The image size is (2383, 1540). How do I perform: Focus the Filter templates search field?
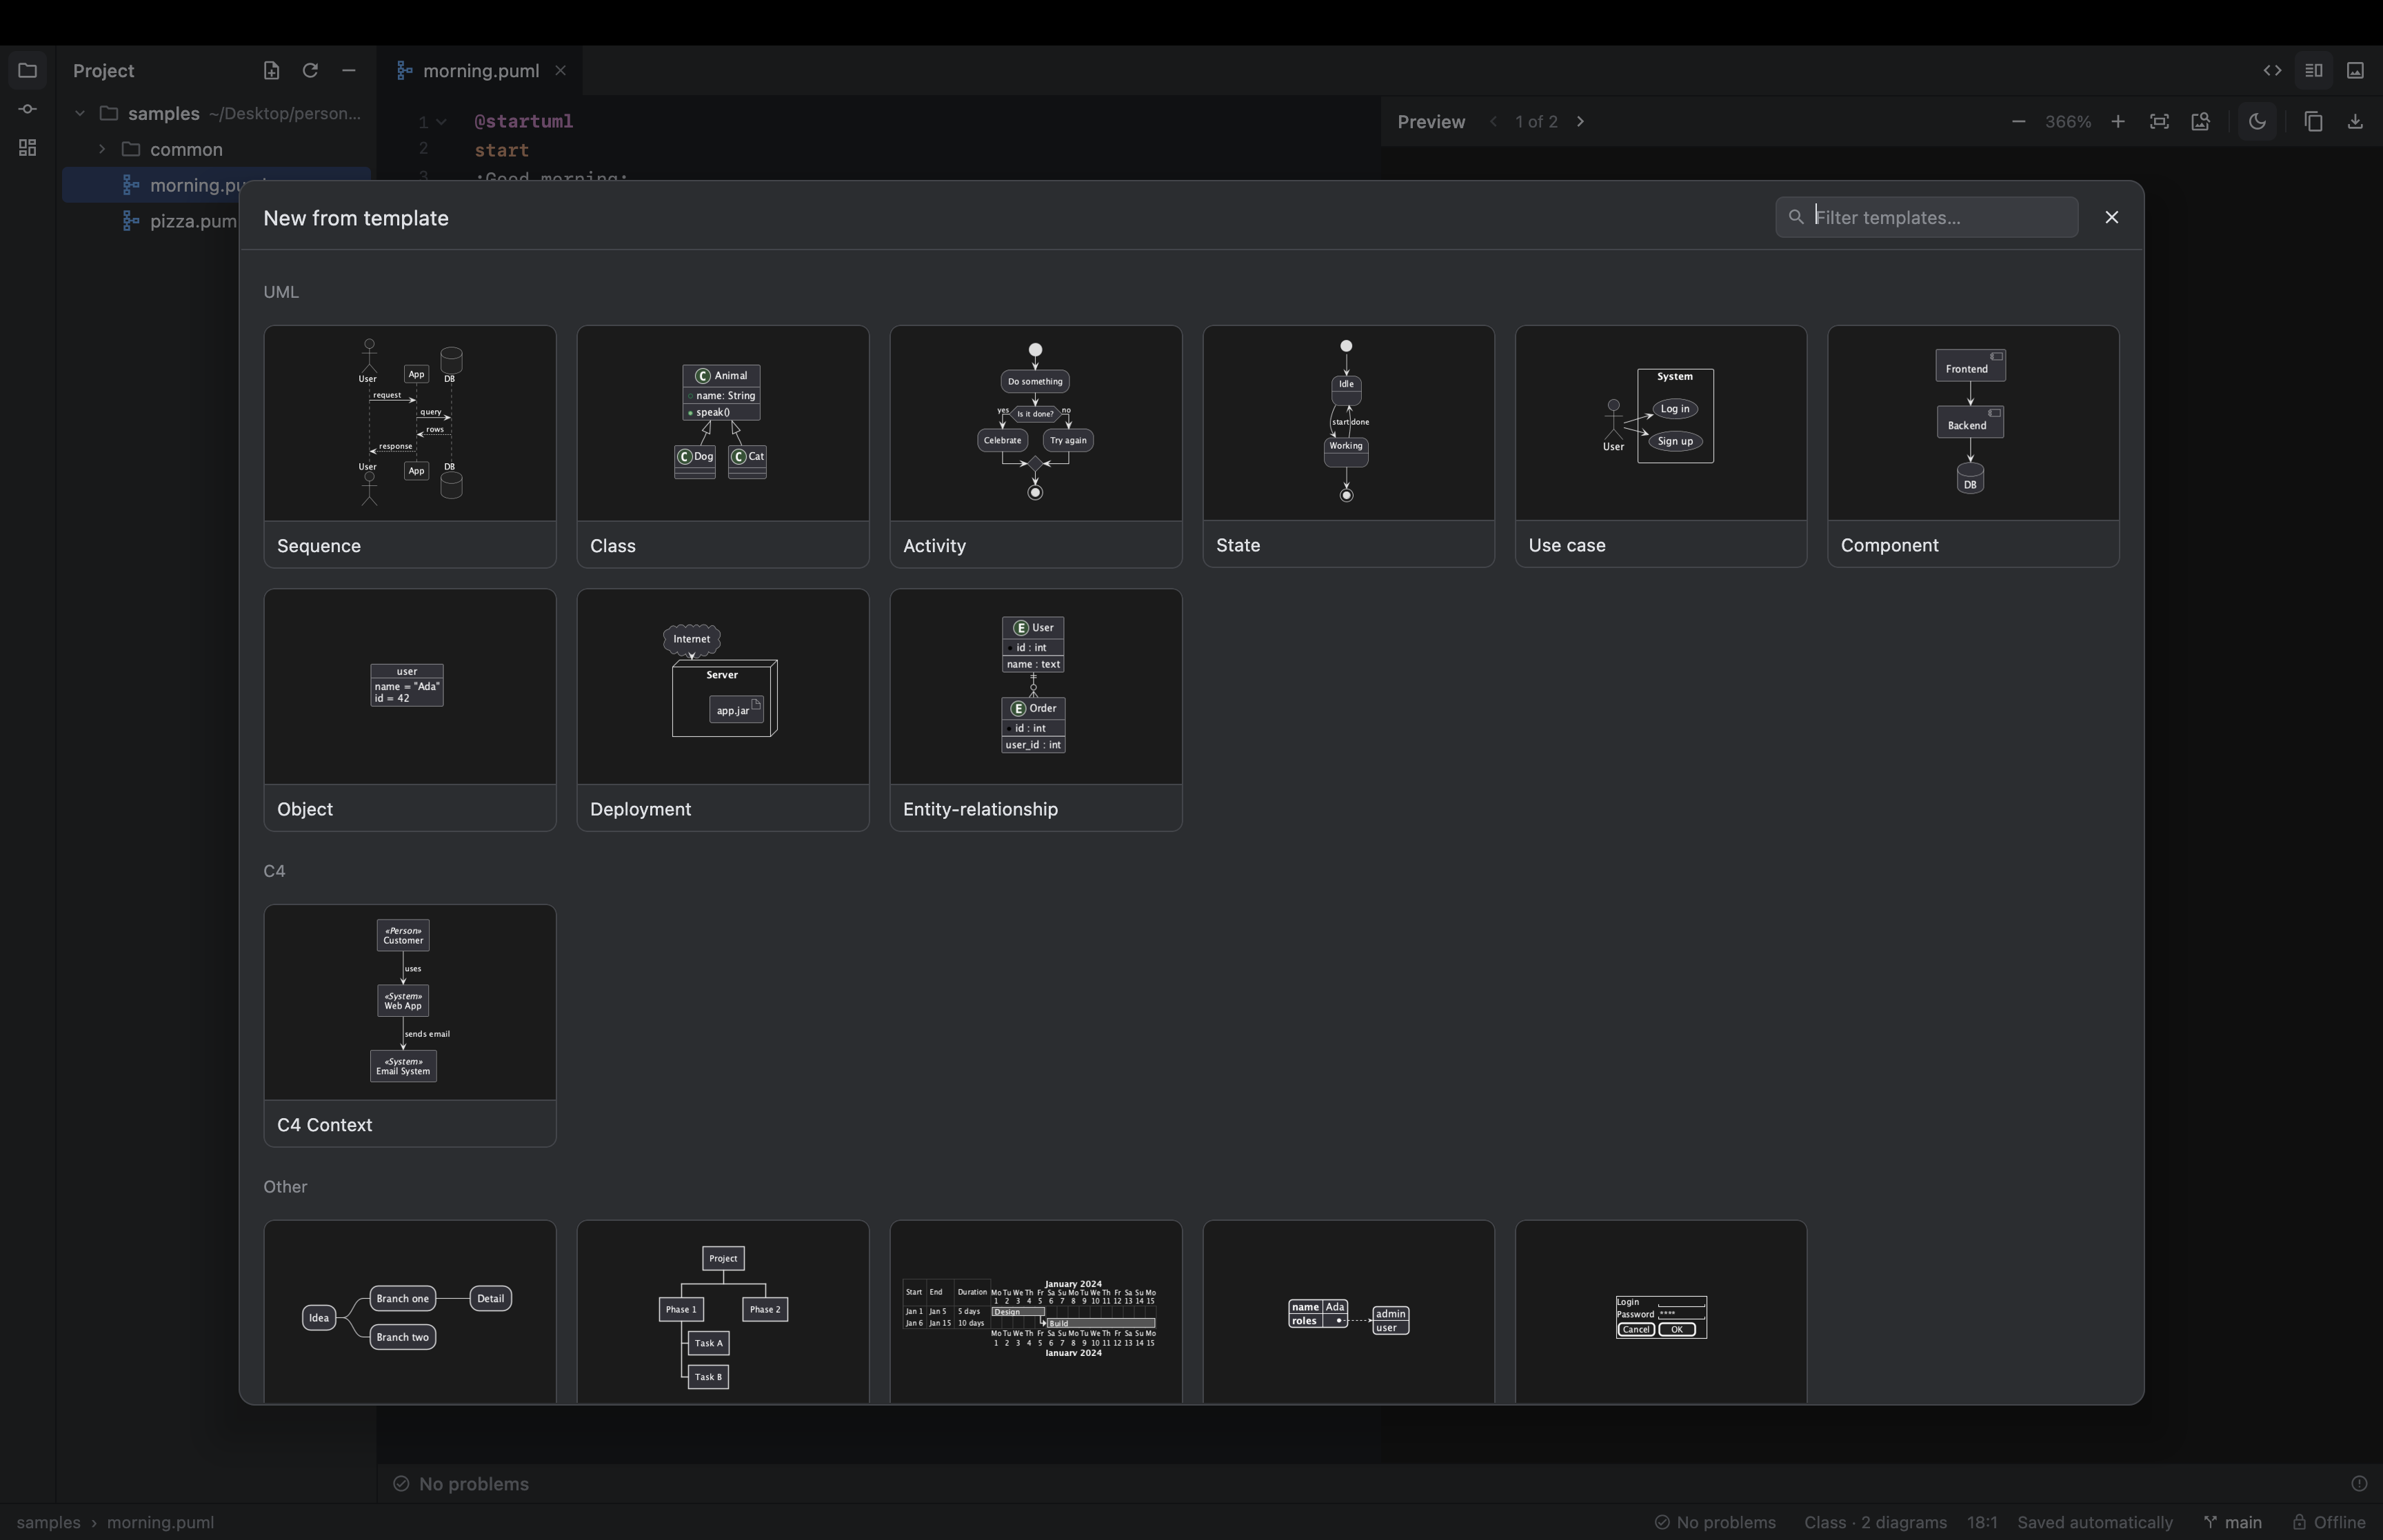tap(1926, 217)
